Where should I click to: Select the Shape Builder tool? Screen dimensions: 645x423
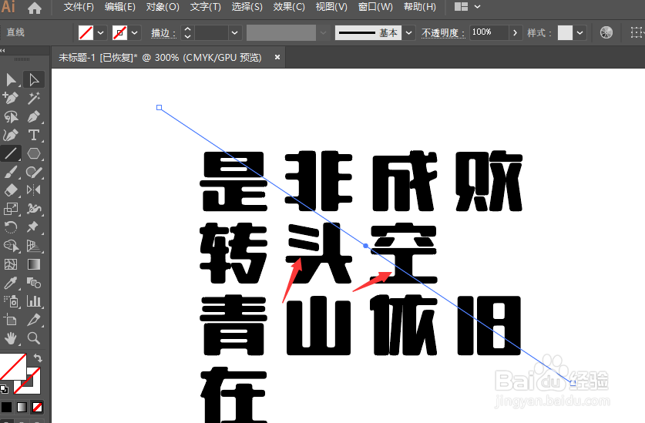[11, 246]
